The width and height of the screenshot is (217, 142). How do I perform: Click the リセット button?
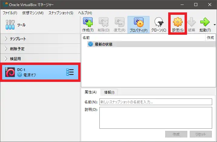pos(201,134)
